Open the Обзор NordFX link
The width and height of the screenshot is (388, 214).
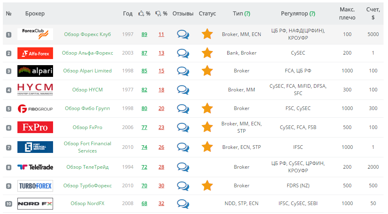tap(87, 203)
